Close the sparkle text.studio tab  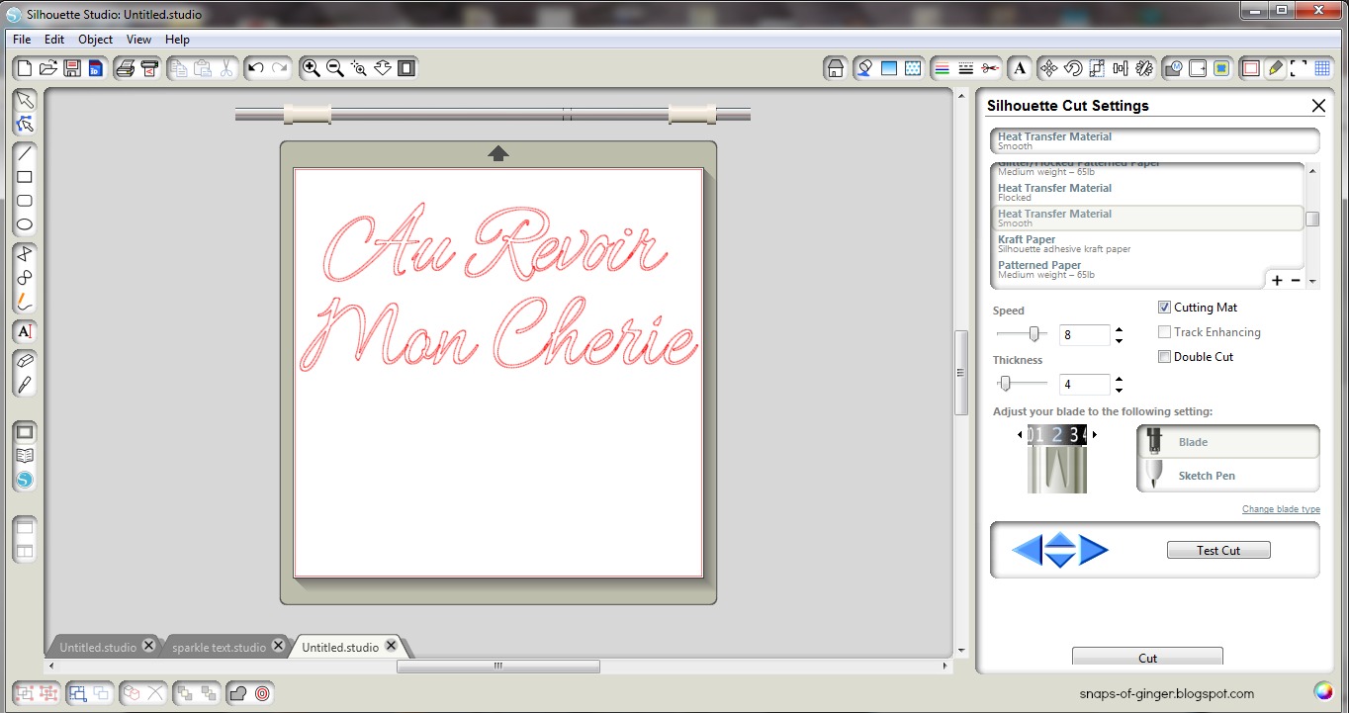(278, 646)
